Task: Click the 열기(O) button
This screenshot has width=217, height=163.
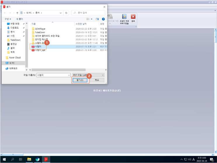Action: click(x=80, y=80)
